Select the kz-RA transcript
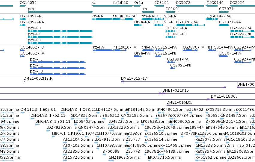This screenshot has width=255, height=162. 102,19
